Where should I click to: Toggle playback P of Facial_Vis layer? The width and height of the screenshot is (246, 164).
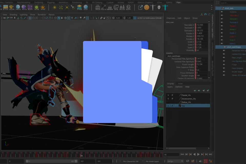coord(172,95)
